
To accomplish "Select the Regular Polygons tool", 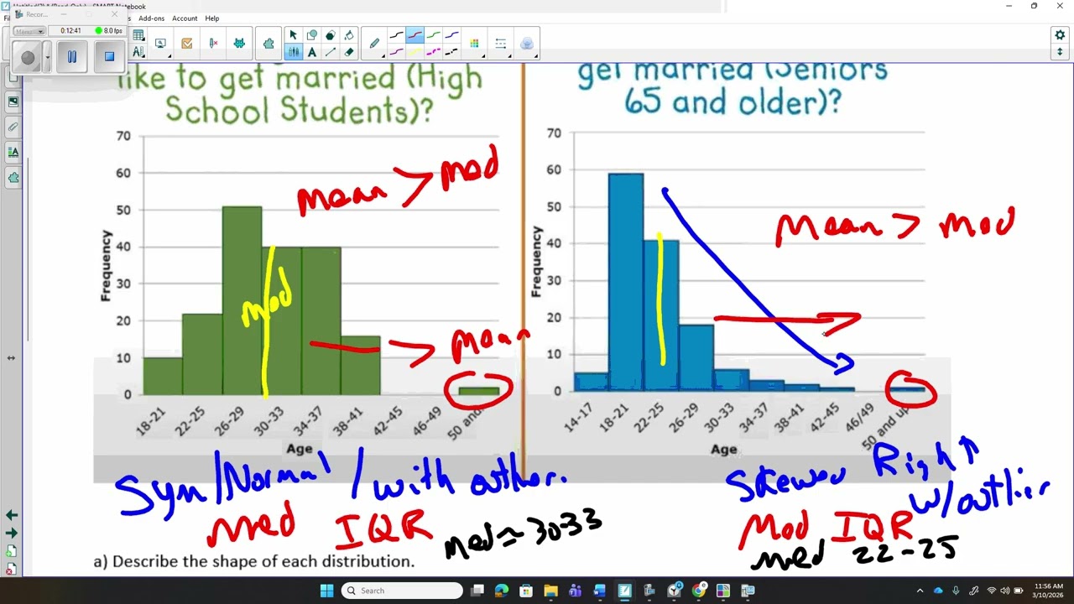I will (x=330, y=35).
